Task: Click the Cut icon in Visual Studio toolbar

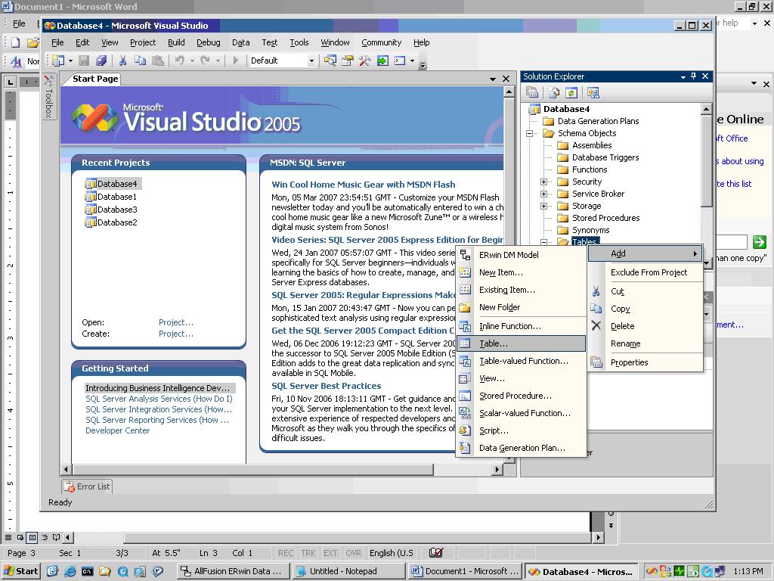Action: [122, 61]
